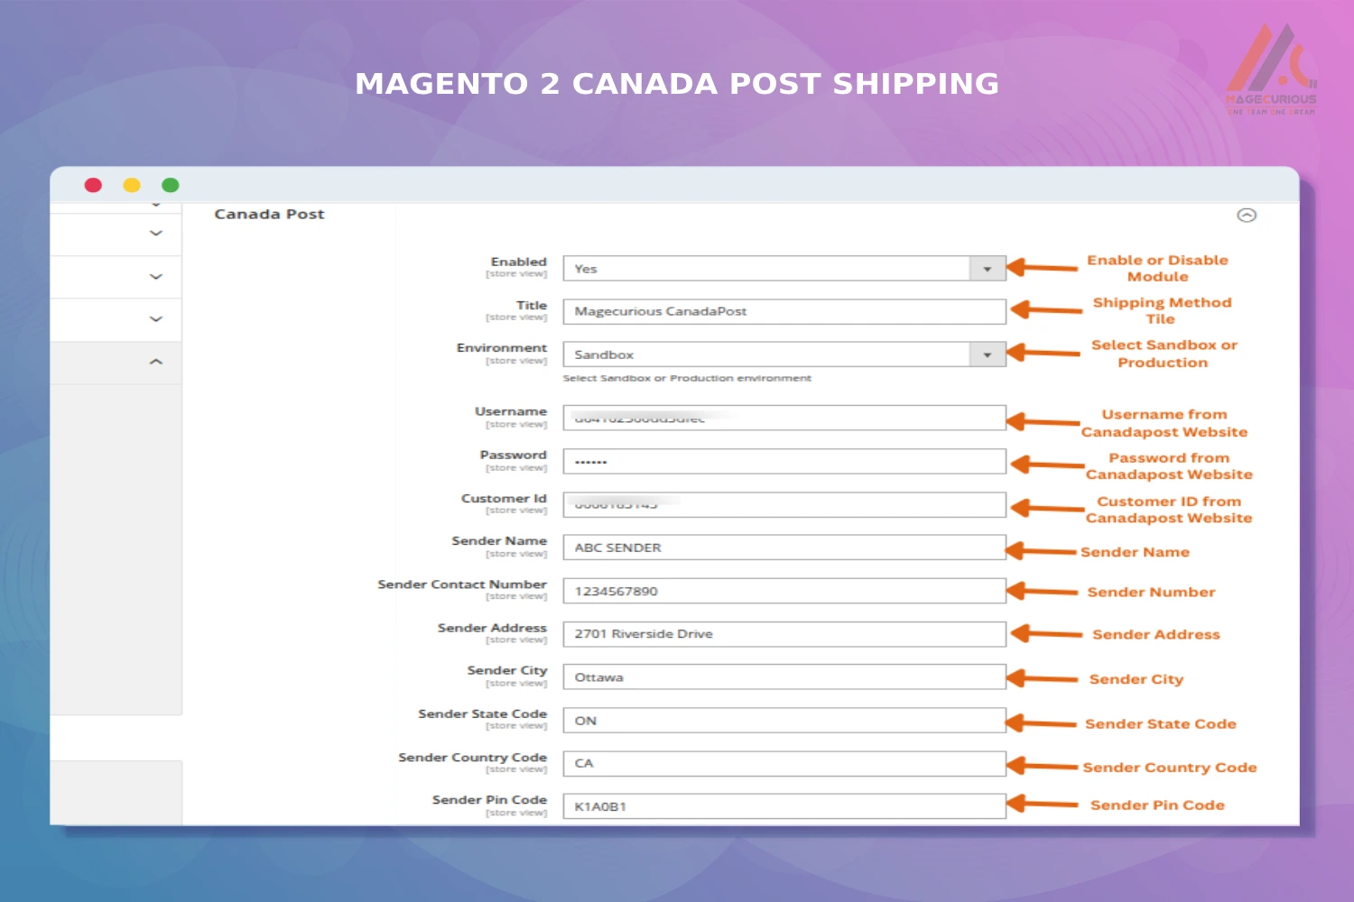The image size is (1354, 902).
Task: Click into the Password field
Action: (784, 462)
